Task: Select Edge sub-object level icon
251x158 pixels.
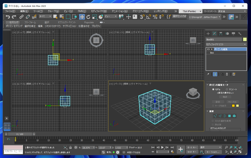Action: (220, 116)
